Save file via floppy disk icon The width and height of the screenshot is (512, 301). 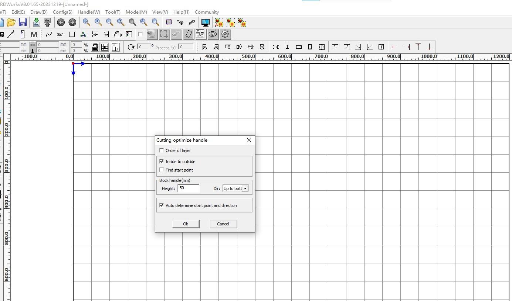(x=23, y=23)
